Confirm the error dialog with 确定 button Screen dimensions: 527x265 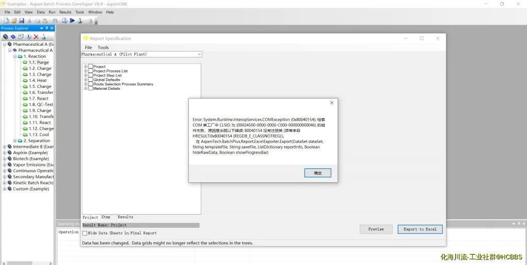click(318, 173)
